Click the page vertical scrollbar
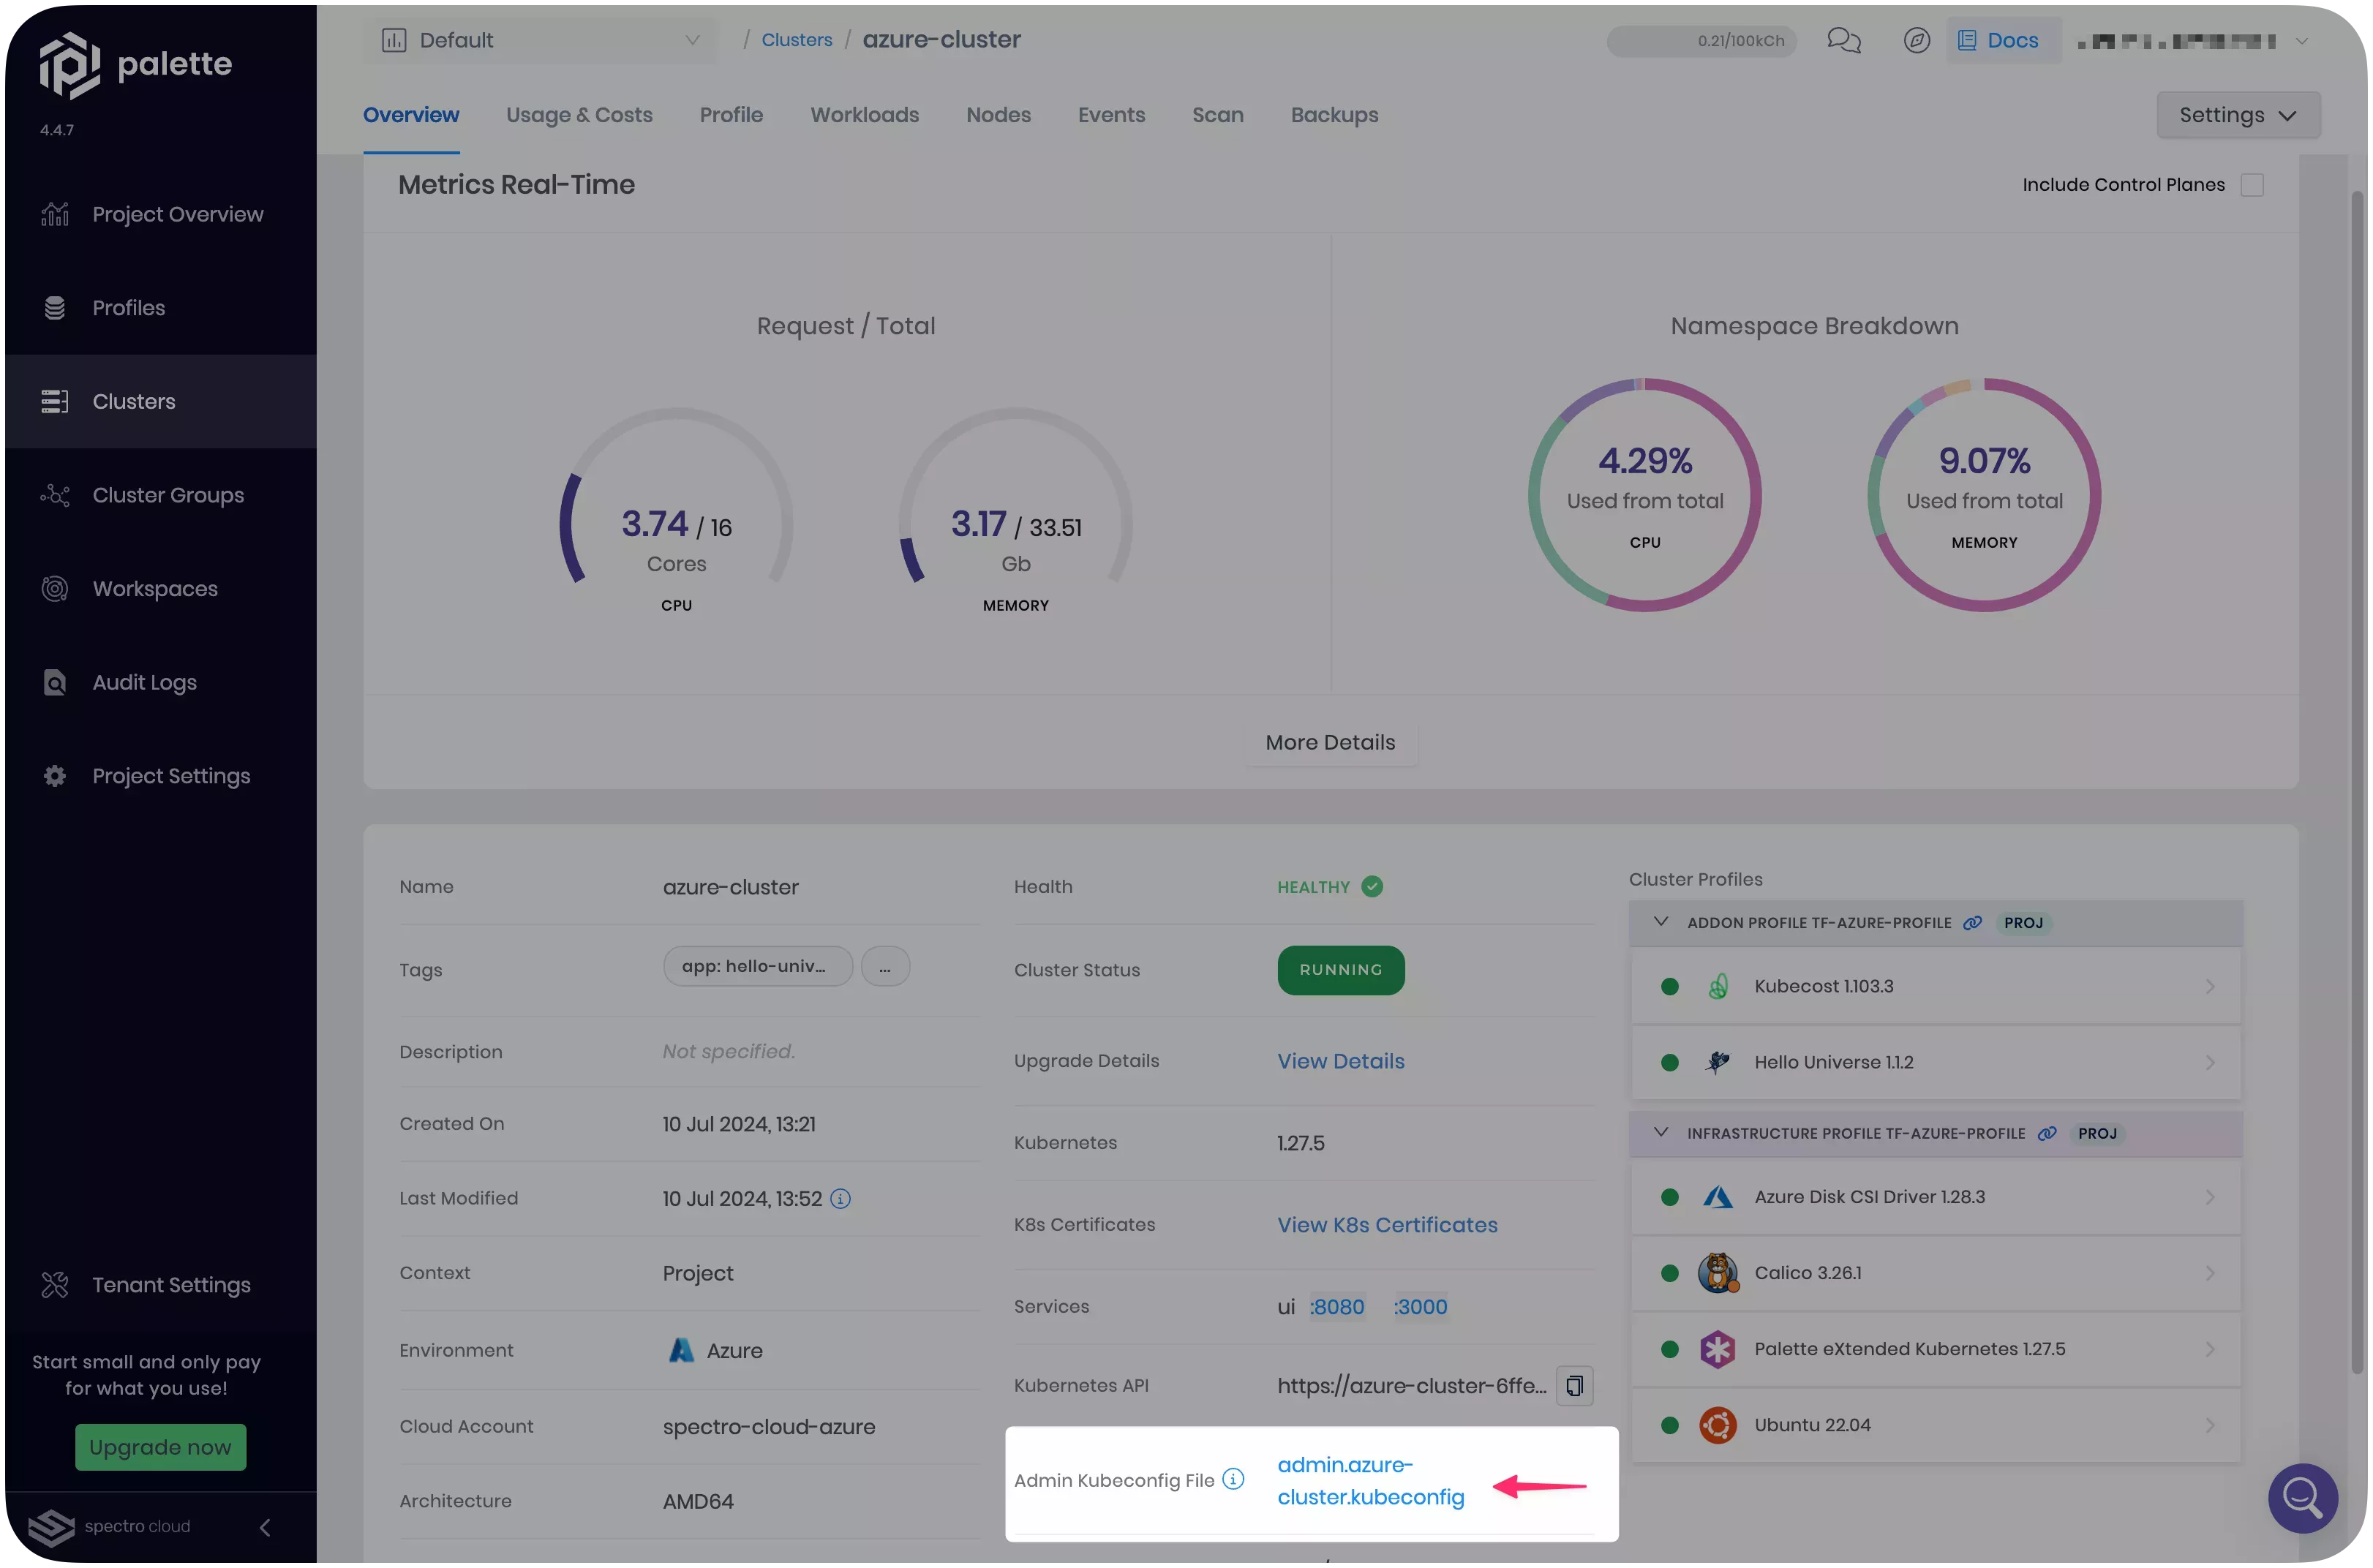2373x1568 pixels. 2358,780
